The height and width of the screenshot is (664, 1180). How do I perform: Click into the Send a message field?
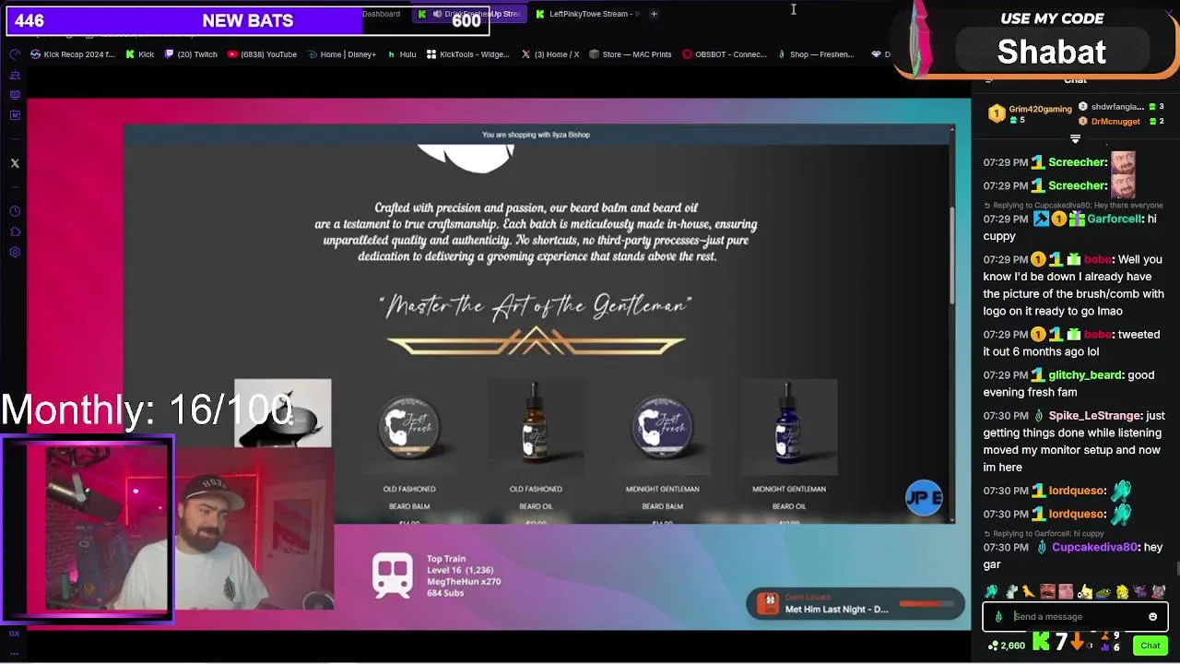[1075, 617]
